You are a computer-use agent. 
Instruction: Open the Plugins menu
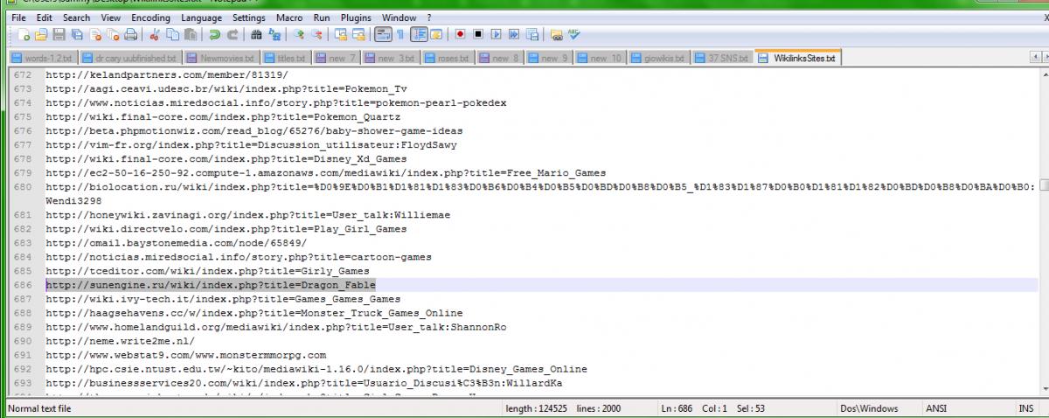point(356,17)
